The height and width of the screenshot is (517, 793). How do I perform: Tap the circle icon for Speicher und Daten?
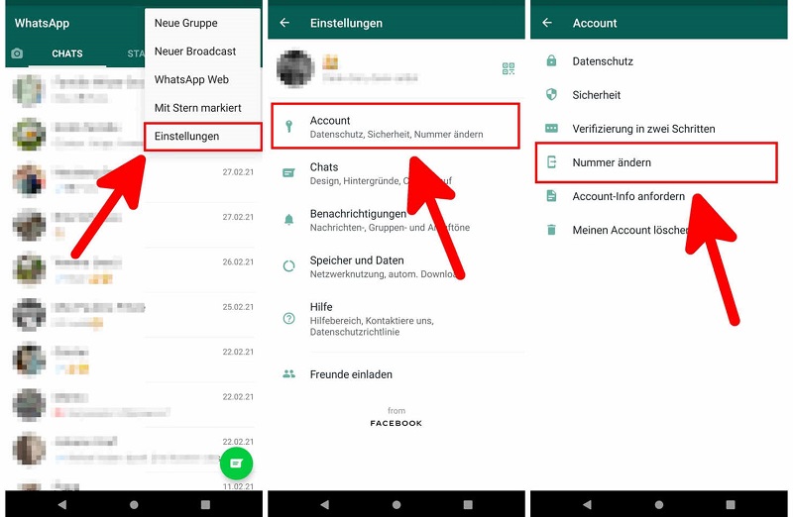[288, 265]
